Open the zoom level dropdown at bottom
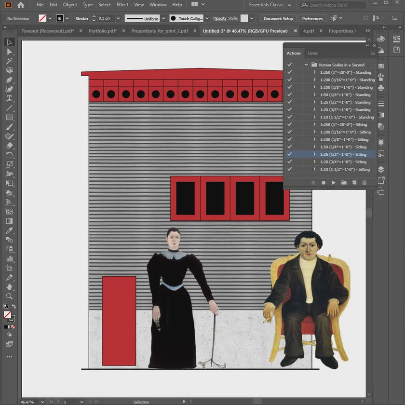 (42, 402)
